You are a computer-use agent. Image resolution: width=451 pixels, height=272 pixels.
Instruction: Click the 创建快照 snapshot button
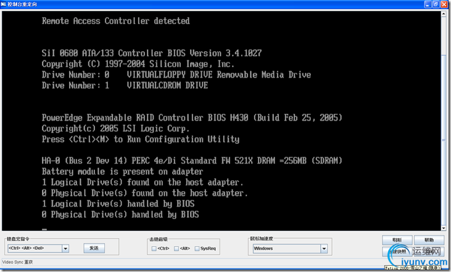[397, 252]
